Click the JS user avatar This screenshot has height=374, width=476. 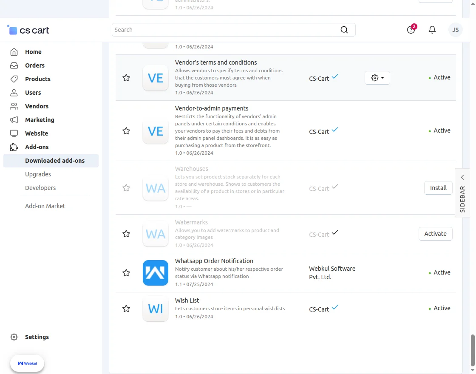pyautogui.click(x=456, y=30)
